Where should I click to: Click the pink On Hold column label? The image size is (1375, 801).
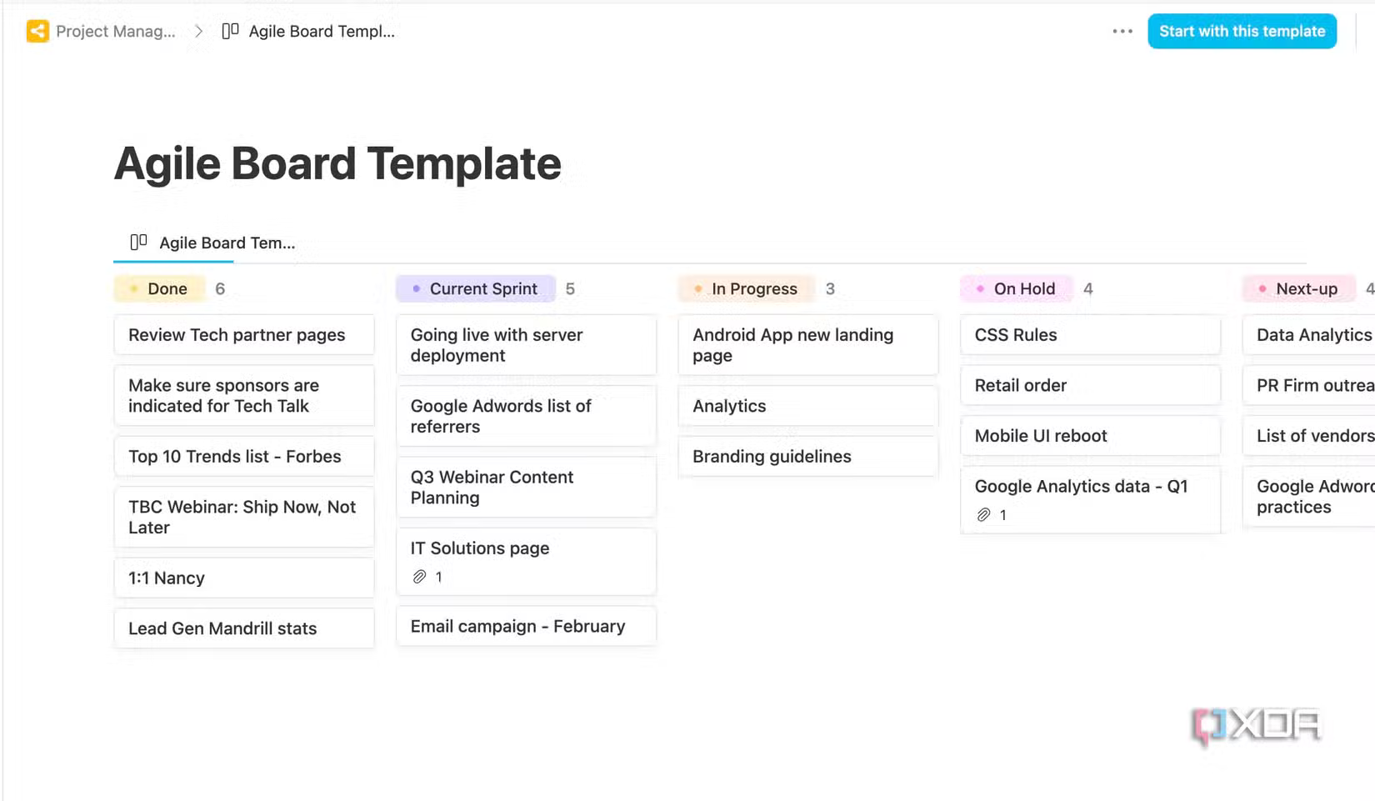[1017, 289]
